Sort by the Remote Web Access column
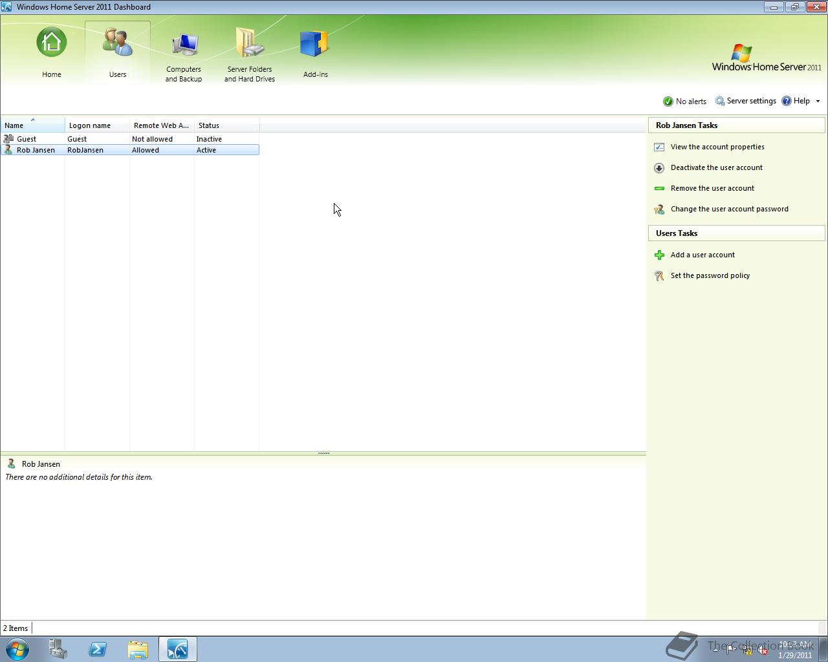Image resolution: width=828 pixels, height=662 pixels. [162, 125]
